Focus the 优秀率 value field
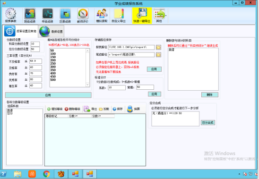259x179 pixels. pos(35,79)
